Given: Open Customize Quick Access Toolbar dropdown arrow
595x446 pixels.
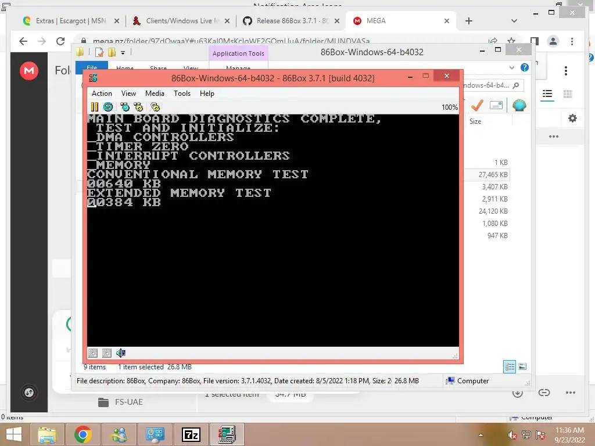Looking at the screenshot, I should [123, 53].
